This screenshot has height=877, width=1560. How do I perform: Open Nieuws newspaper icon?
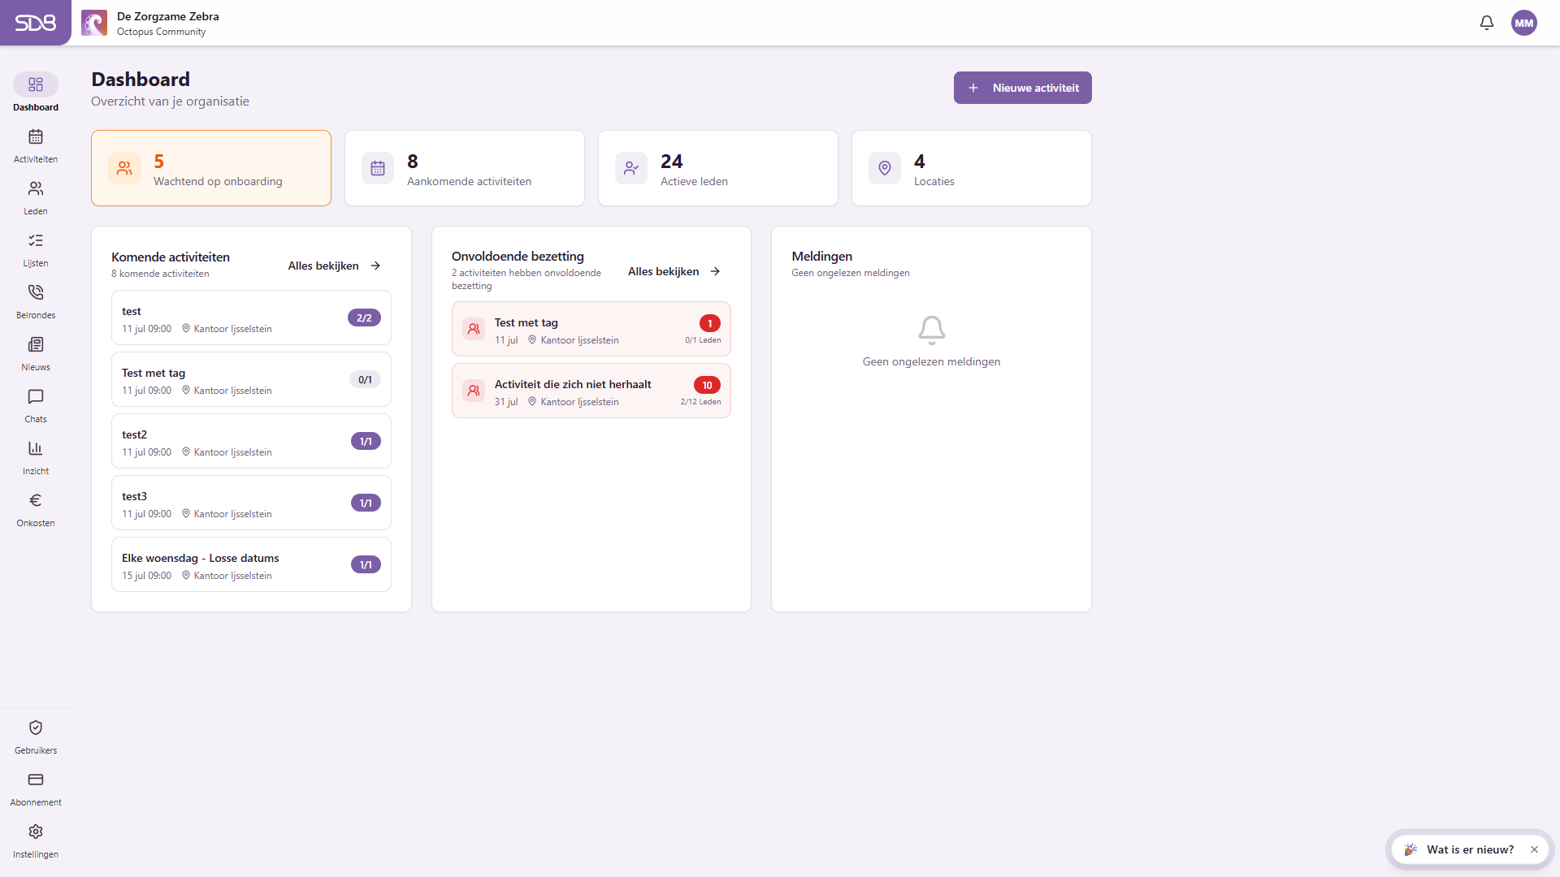pos(36,344)
